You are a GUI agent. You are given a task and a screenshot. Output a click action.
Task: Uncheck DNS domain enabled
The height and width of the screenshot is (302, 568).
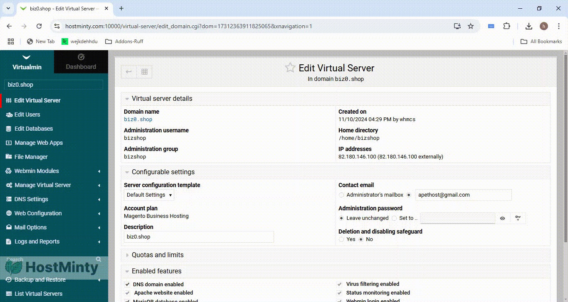tap(127, 284)
